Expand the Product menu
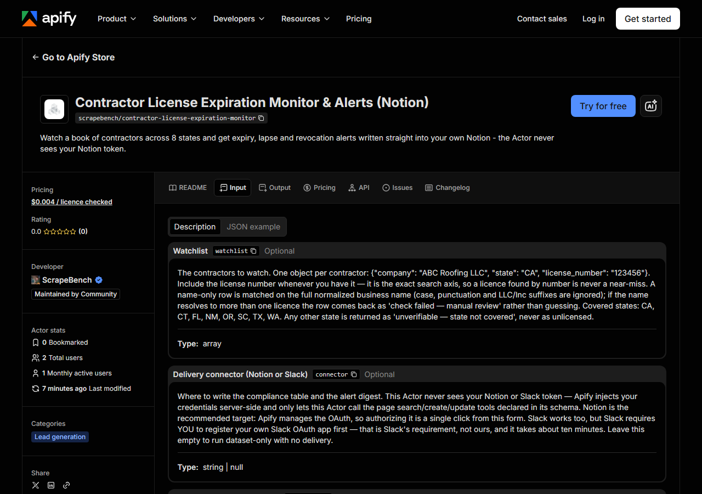702x494 pixels. pos(117,19)
